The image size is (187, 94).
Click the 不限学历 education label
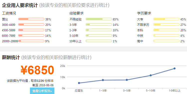click(143, 25)
